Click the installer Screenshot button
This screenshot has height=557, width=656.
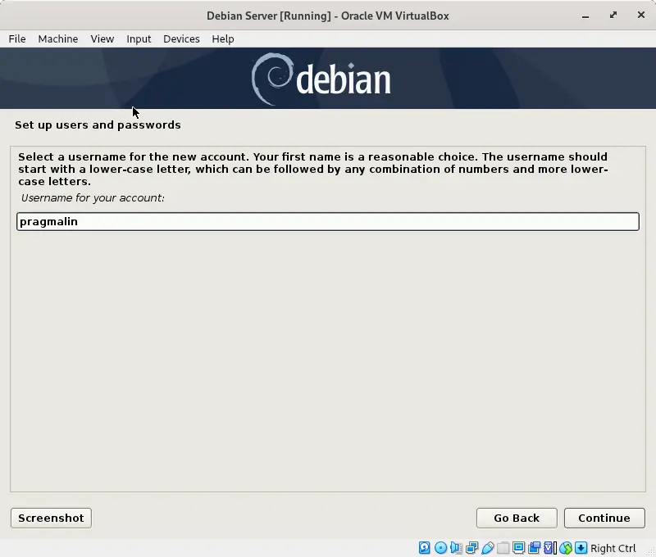tap(51, 519)
